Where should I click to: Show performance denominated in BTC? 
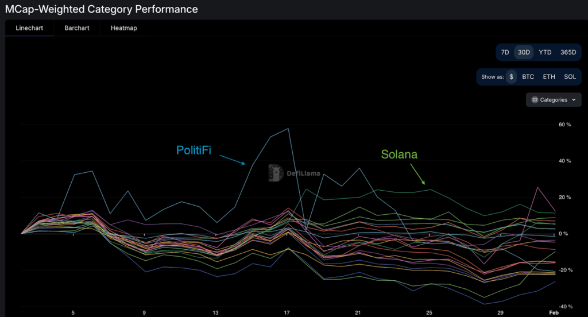click(x=528, y=76)
